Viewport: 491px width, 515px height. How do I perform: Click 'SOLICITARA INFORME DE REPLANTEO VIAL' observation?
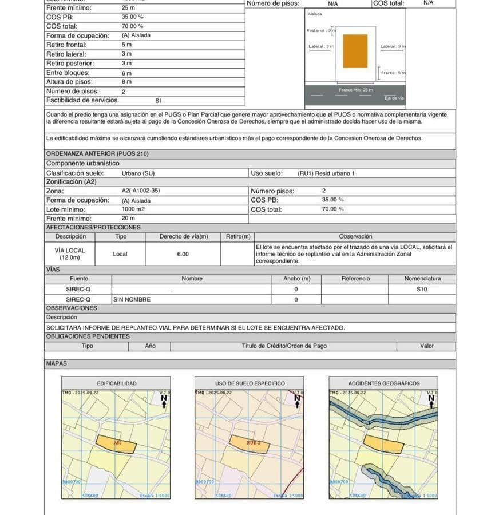pyautogui.click(x=195, y=328)
